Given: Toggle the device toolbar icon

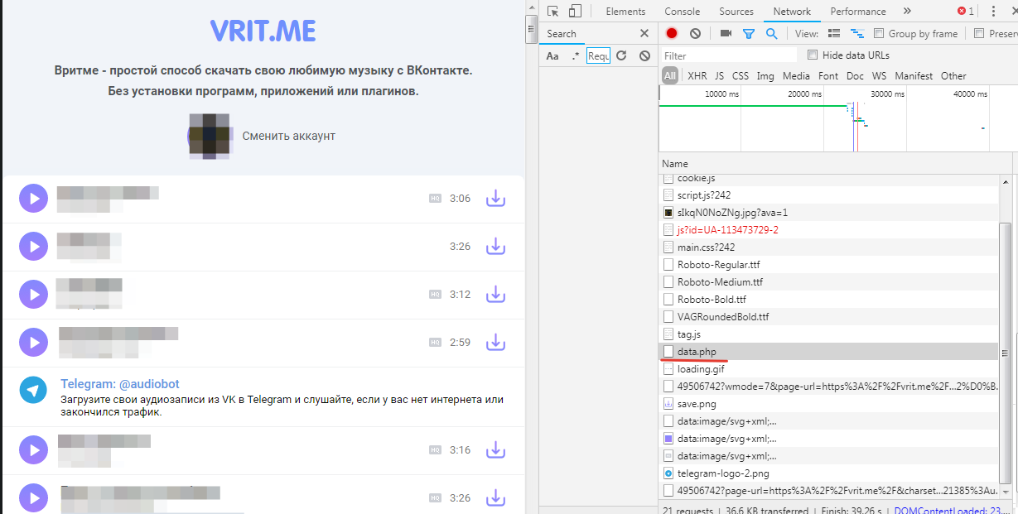Looking at the screenshot, I should (575, 12).
